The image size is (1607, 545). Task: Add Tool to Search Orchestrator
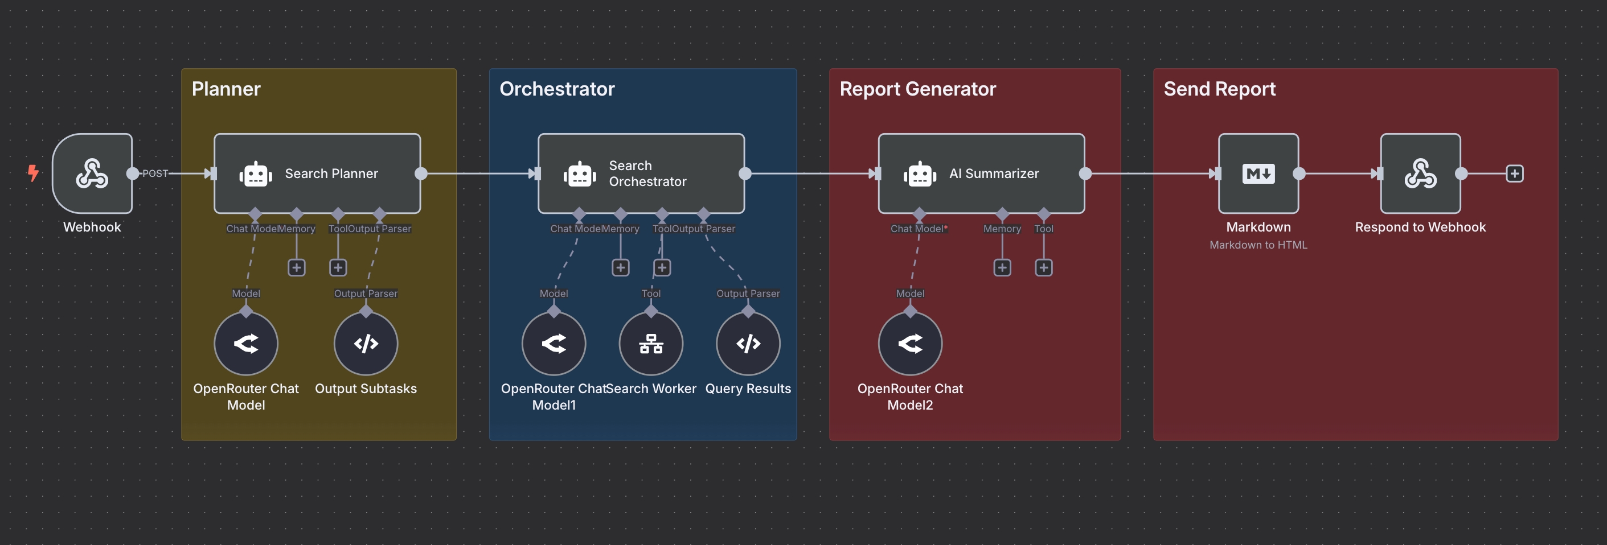coord(662,267)
